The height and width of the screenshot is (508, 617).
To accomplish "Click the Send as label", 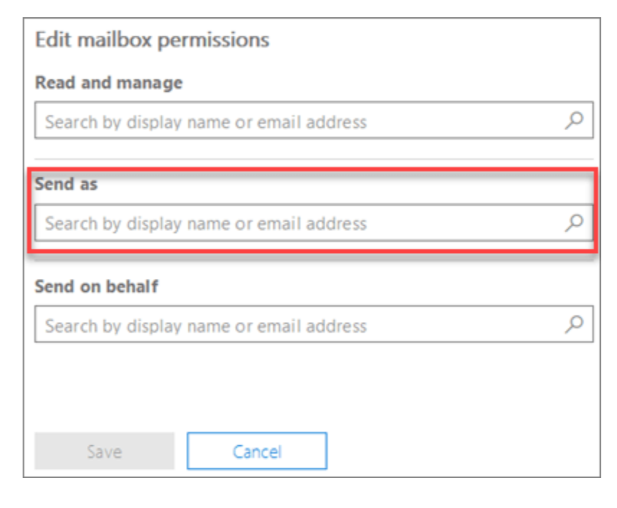I will coord(66,184).
